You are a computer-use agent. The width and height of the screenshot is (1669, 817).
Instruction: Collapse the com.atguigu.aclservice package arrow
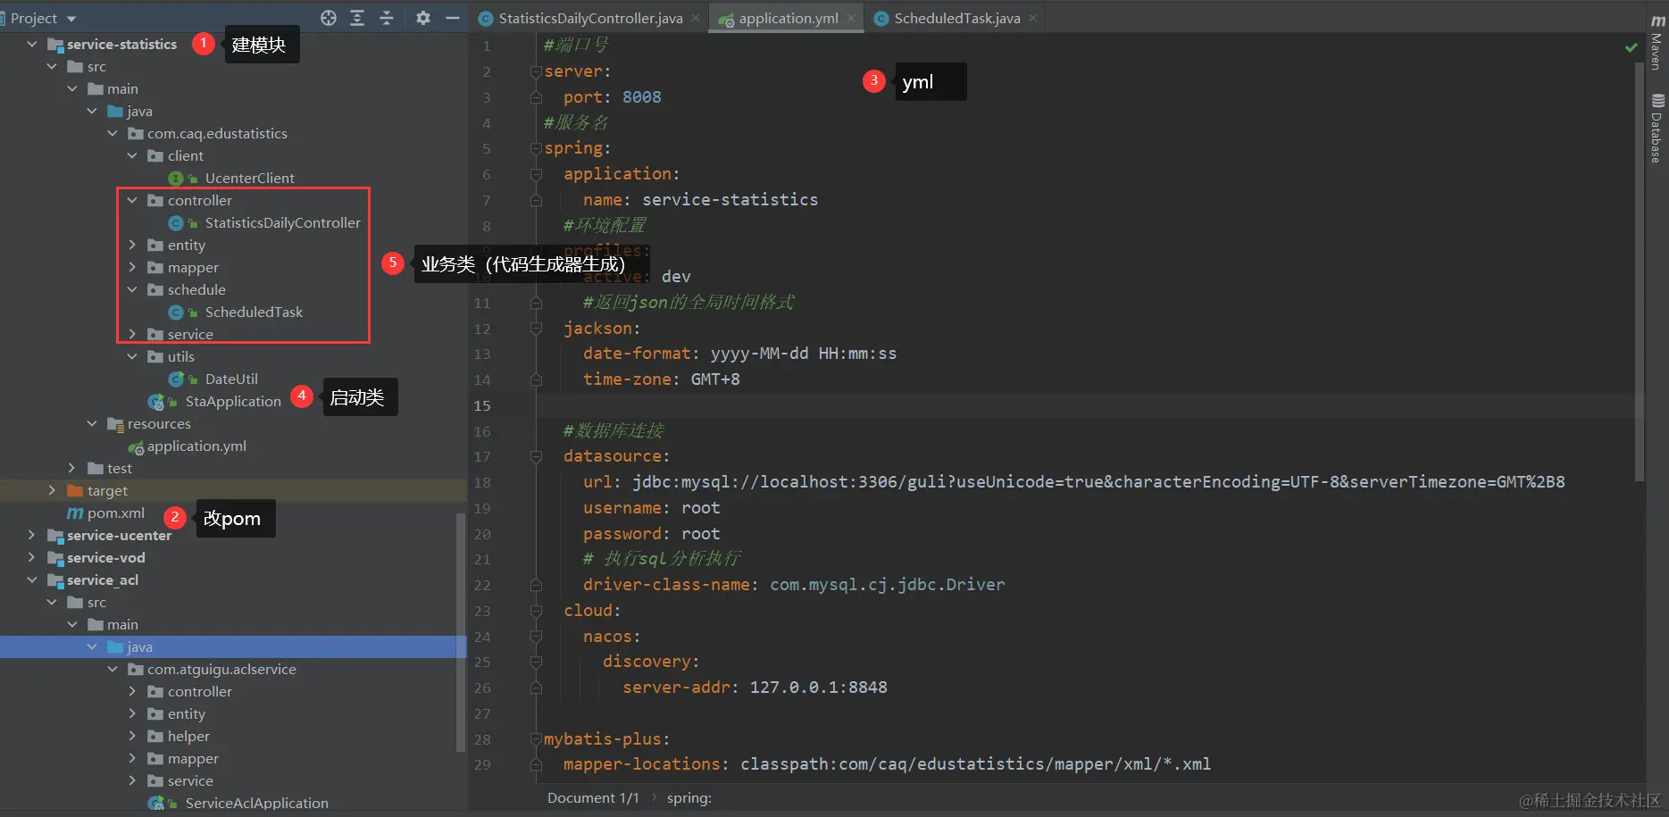[113, 670]
